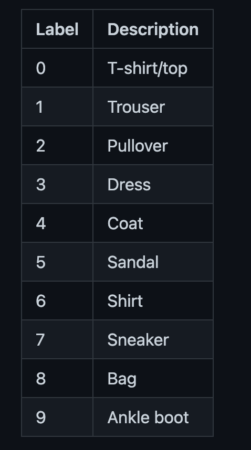Viewport: 251px width, 450px height.
Task: Select label number 5 cell
Action: coord(57,262)
